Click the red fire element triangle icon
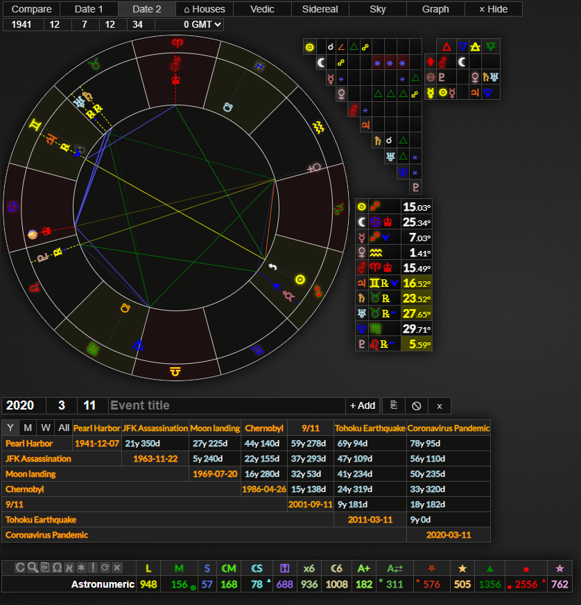This screenshot has height=605, width=581. (x=446, y=46)
